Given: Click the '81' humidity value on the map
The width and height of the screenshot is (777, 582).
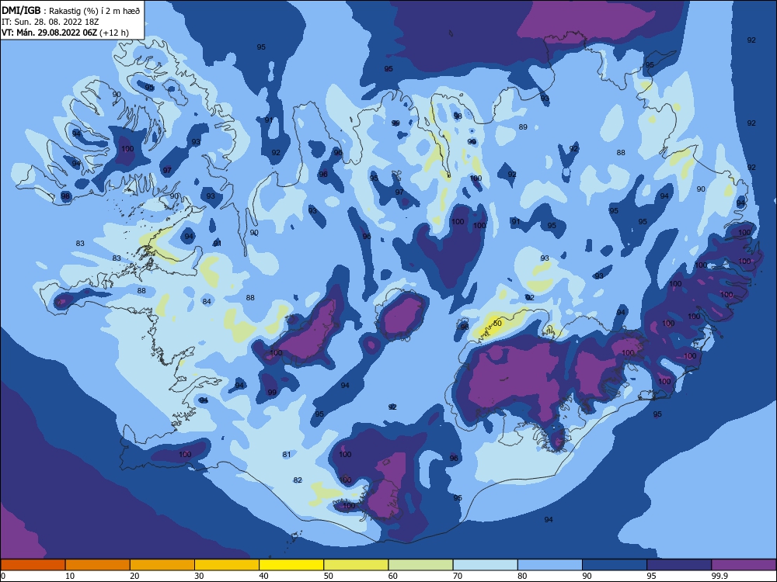Looking at the screenshot, I should point(287,454).
